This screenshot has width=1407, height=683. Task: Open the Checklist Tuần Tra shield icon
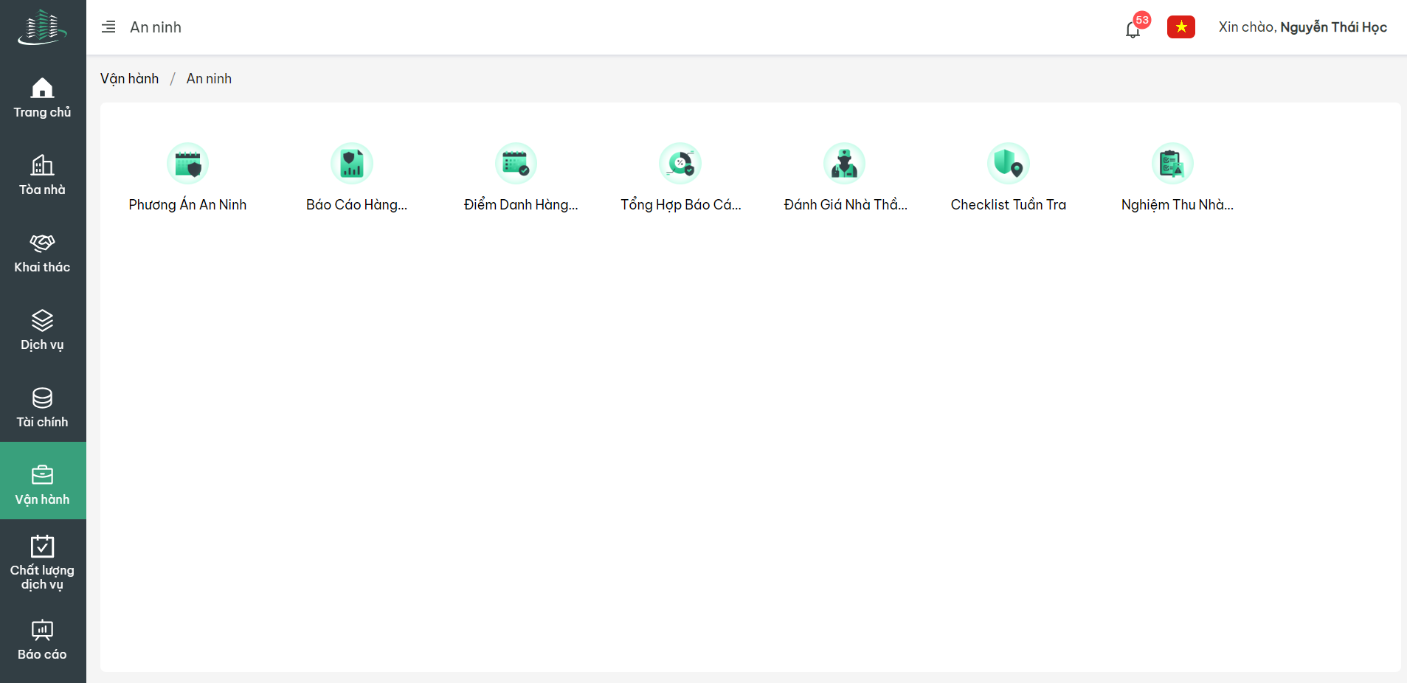pyautogui.click(x=1009, y=163)
